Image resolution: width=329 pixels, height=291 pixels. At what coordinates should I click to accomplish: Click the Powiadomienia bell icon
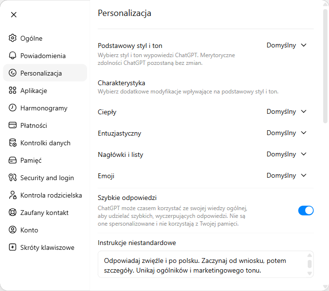click(13, 55)
